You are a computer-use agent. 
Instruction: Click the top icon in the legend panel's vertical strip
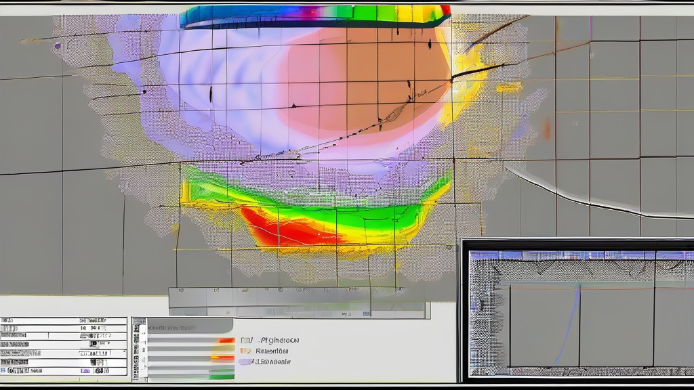point(137,328)
